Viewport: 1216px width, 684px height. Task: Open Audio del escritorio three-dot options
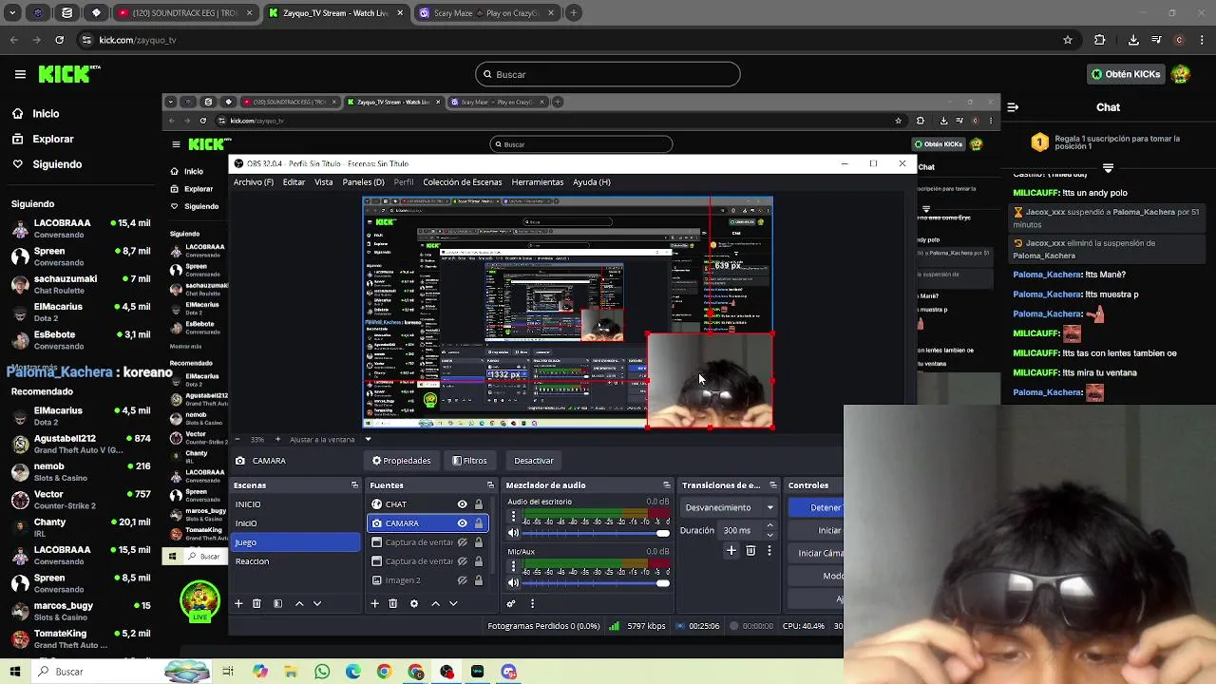click(513, 517)
